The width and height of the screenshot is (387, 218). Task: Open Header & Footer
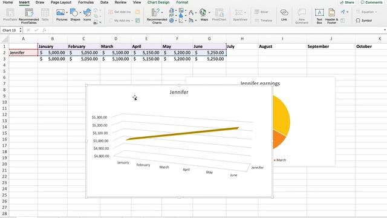click(332, 16)
